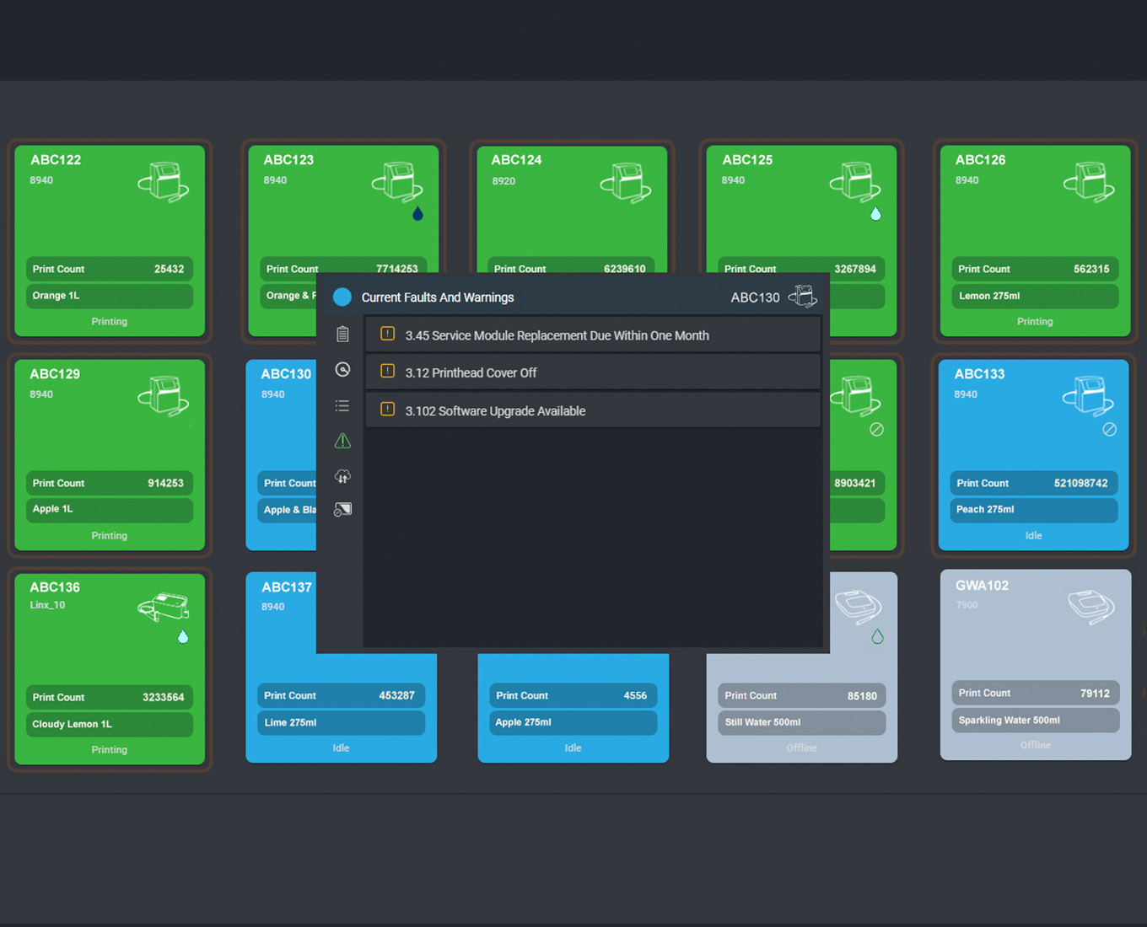Image resolution: width=1147 pixels, height=927 pixels.
Task: Open the 3.45 Service Module Replacement warning
Action: pyautogui.click(x=593, y=335)
